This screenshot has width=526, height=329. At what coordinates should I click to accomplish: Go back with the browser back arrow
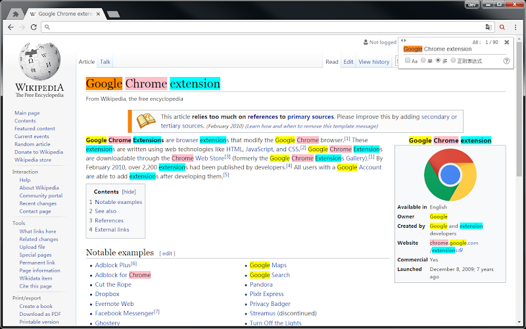tap(11, 27)
